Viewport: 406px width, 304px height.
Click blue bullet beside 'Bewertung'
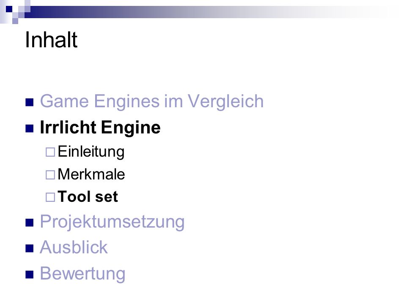click(x=30, y=274)
